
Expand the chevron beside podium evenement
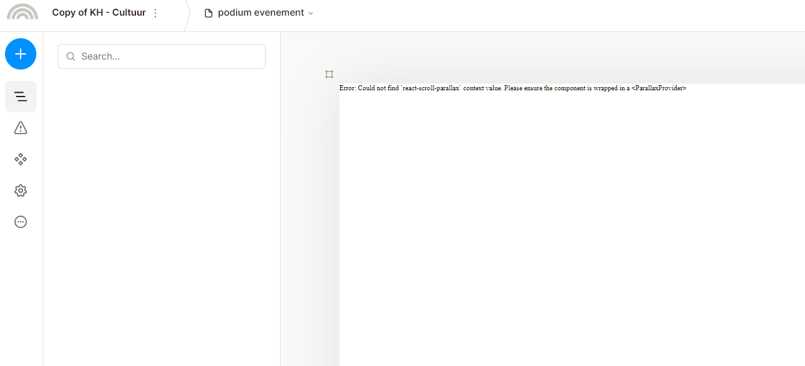point(311,14)
